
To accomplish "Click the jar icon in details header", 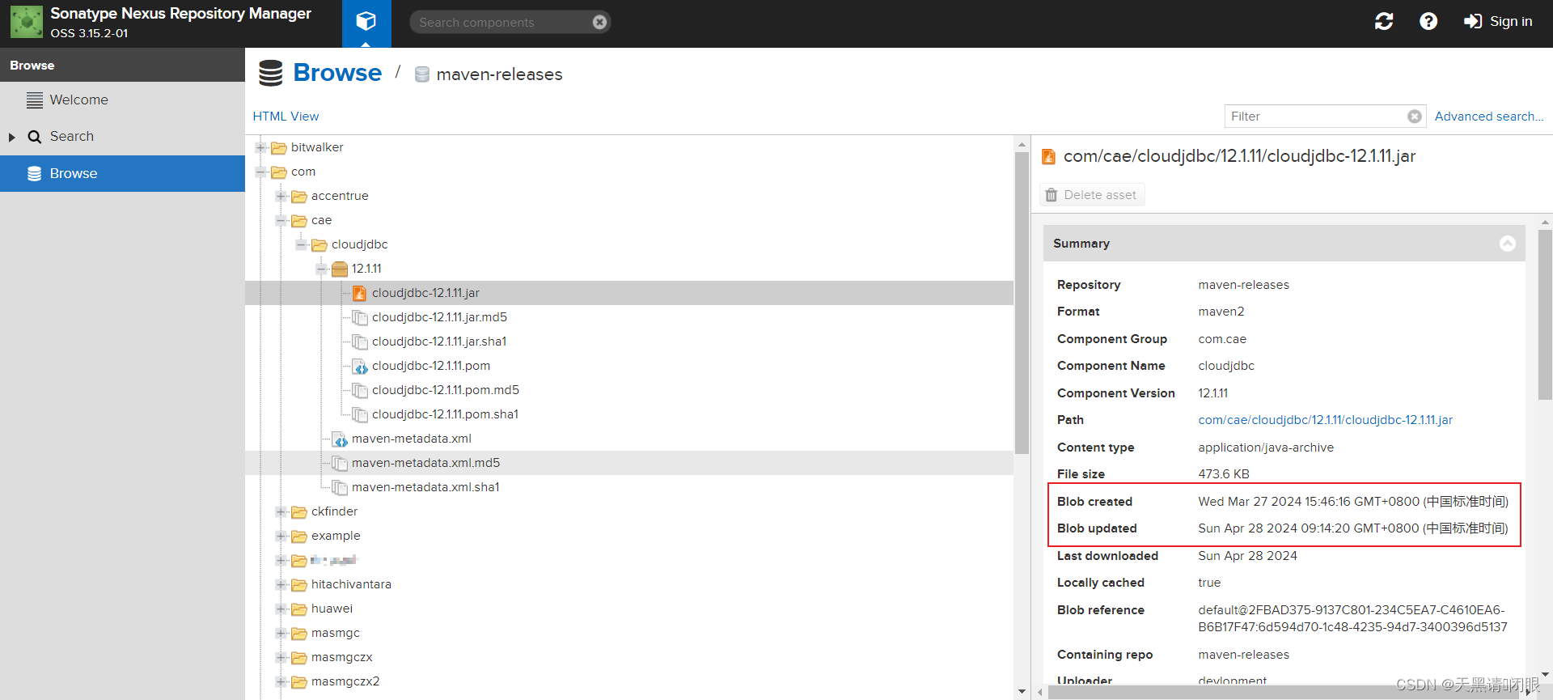I will click(x=1048, y=156).
